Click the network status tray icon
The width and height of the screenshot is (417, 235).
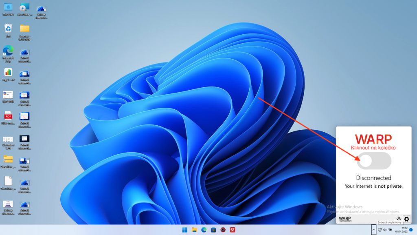tap(380, 230)
